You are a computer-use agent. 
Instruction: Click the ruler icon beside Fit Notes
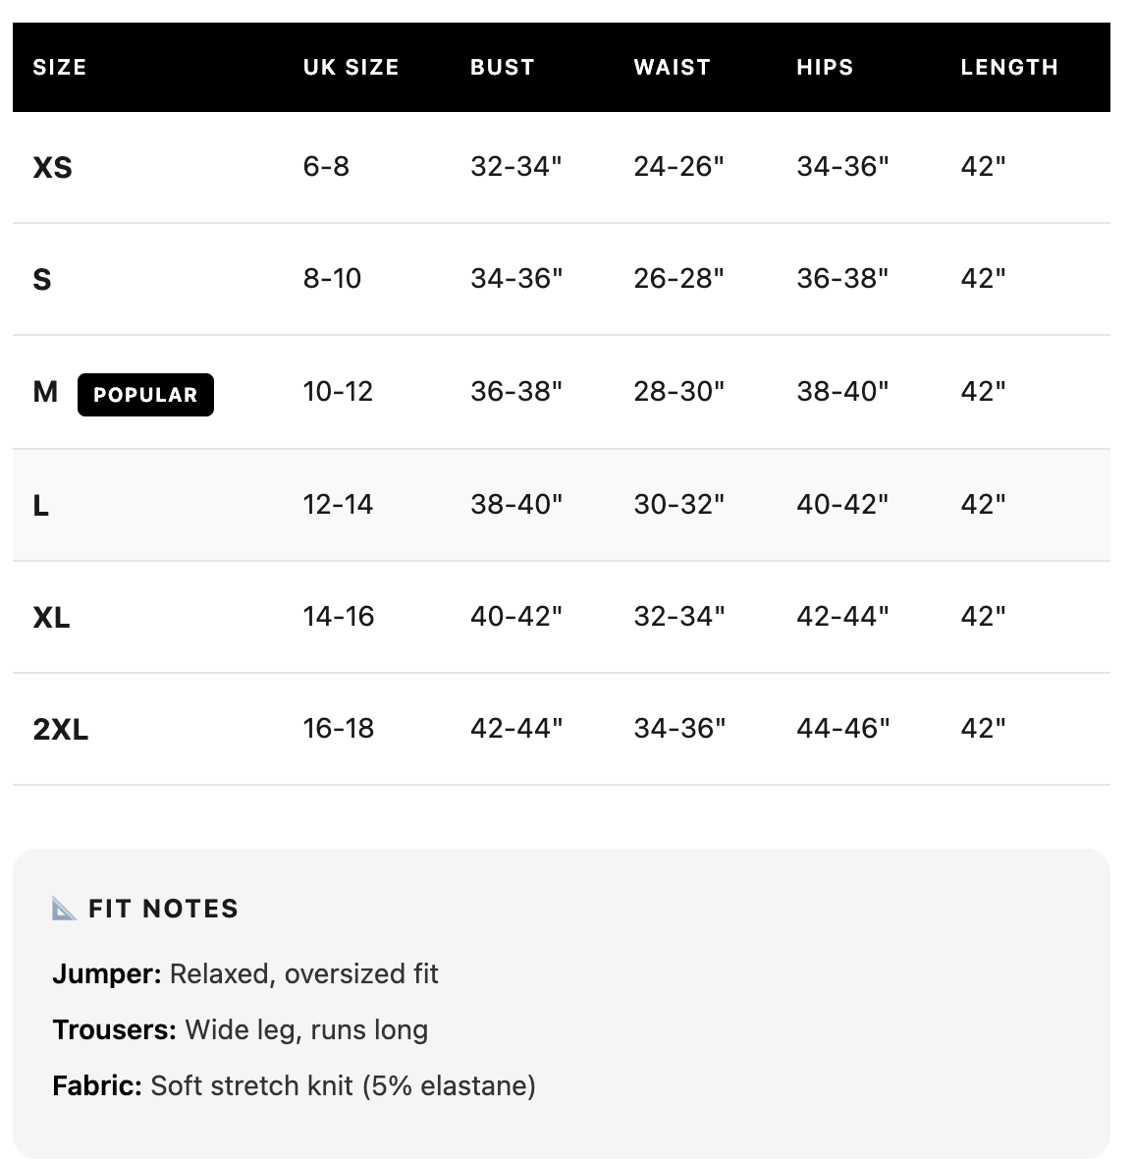point(64,909)
